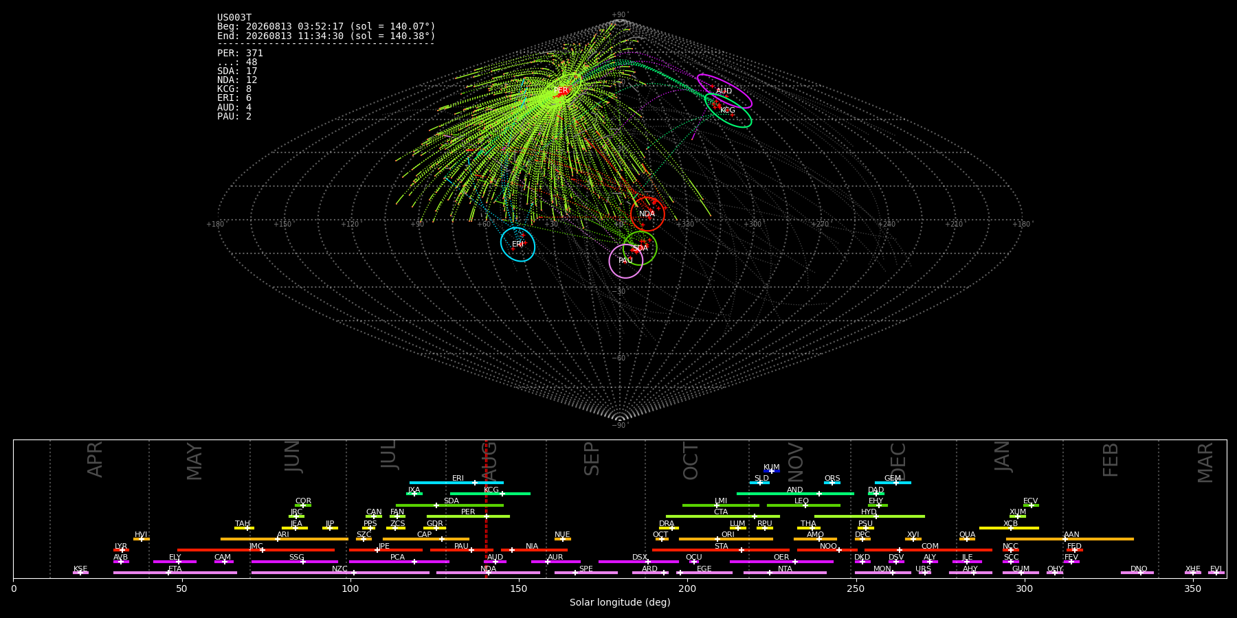1237x618 pixels.
Task: Click the red NDA radiant circle
Action: [647, 214]
